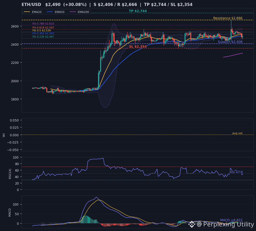
Task: Click the MACD +6.822 value label
Action: (231, 220)
